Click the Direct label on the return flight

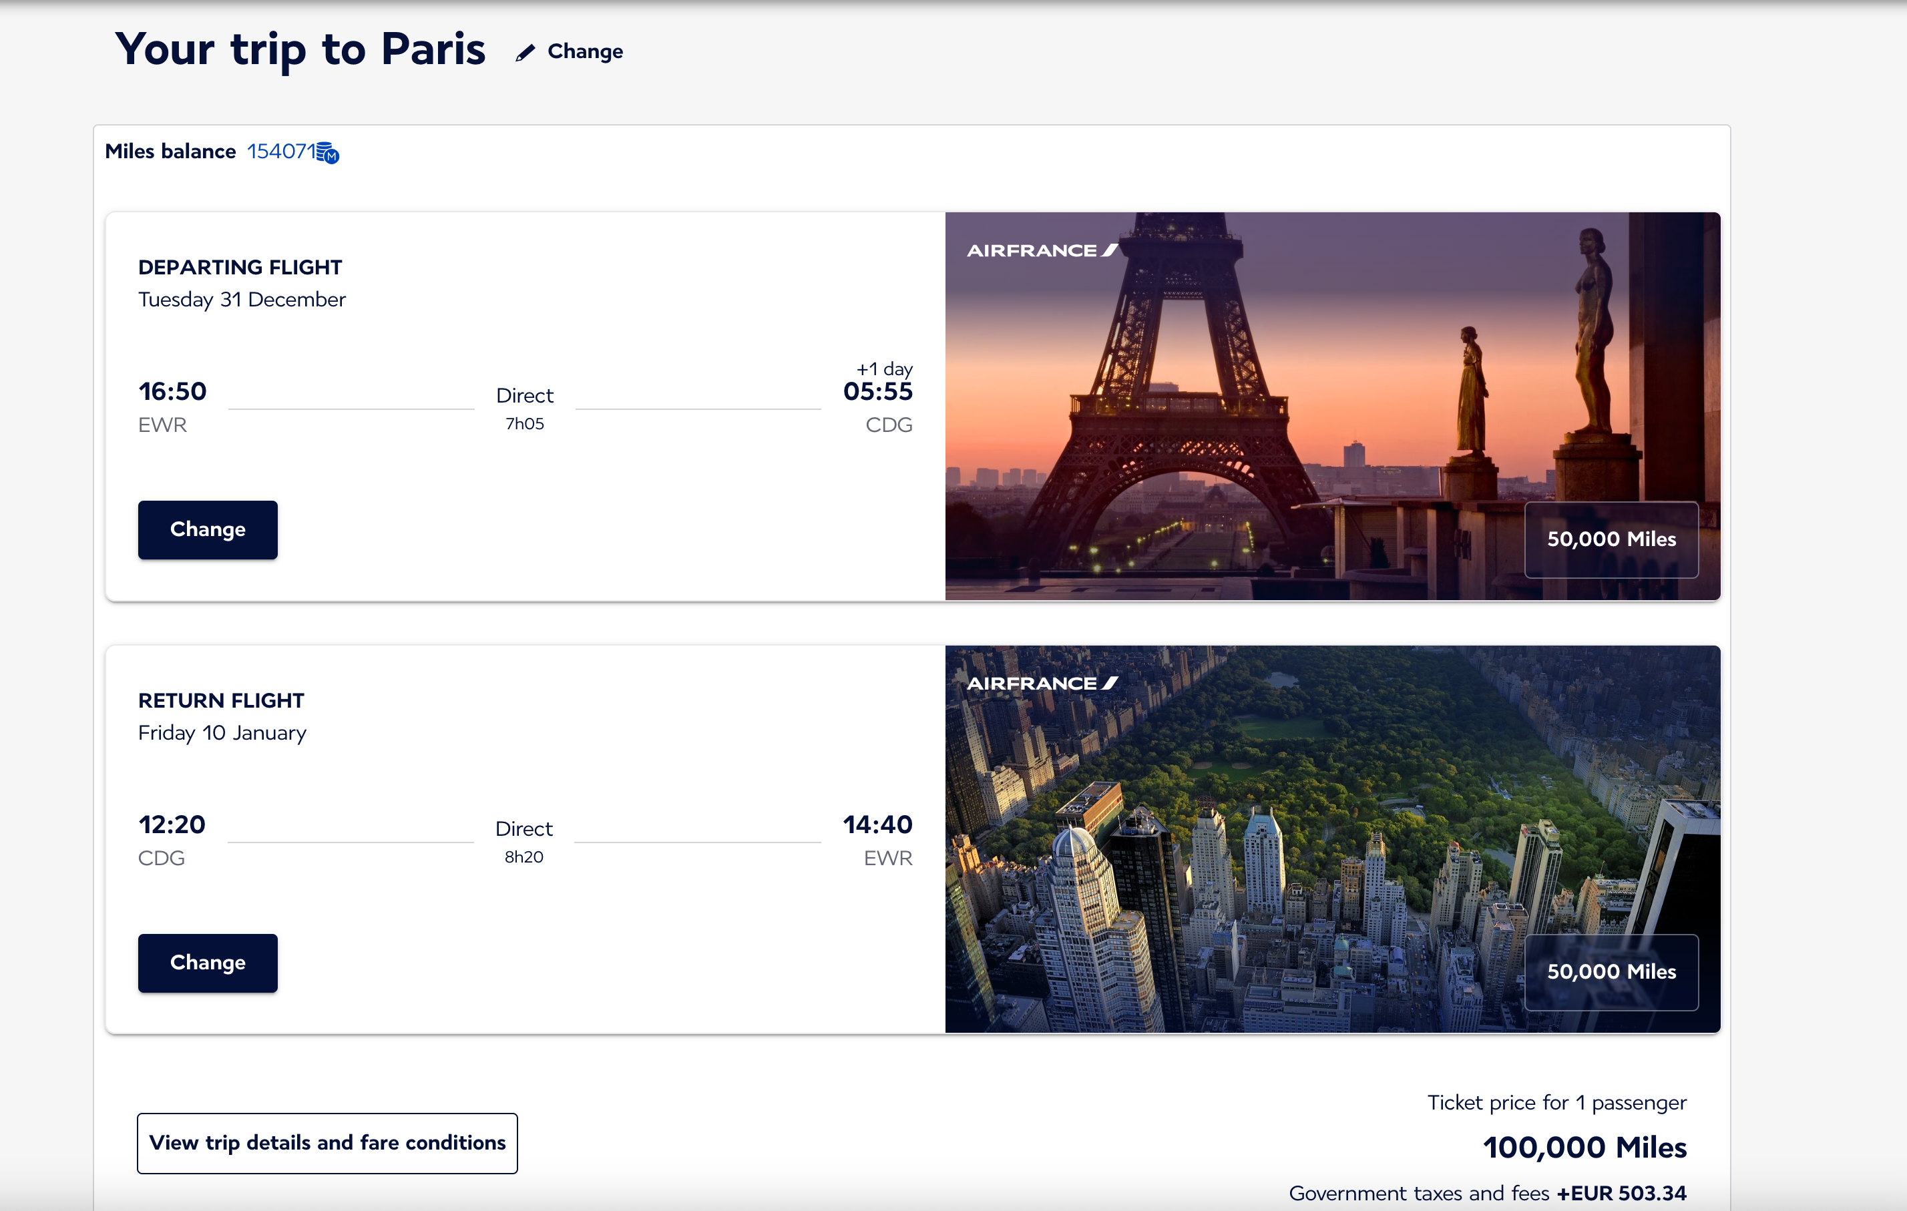pos(523,828)
